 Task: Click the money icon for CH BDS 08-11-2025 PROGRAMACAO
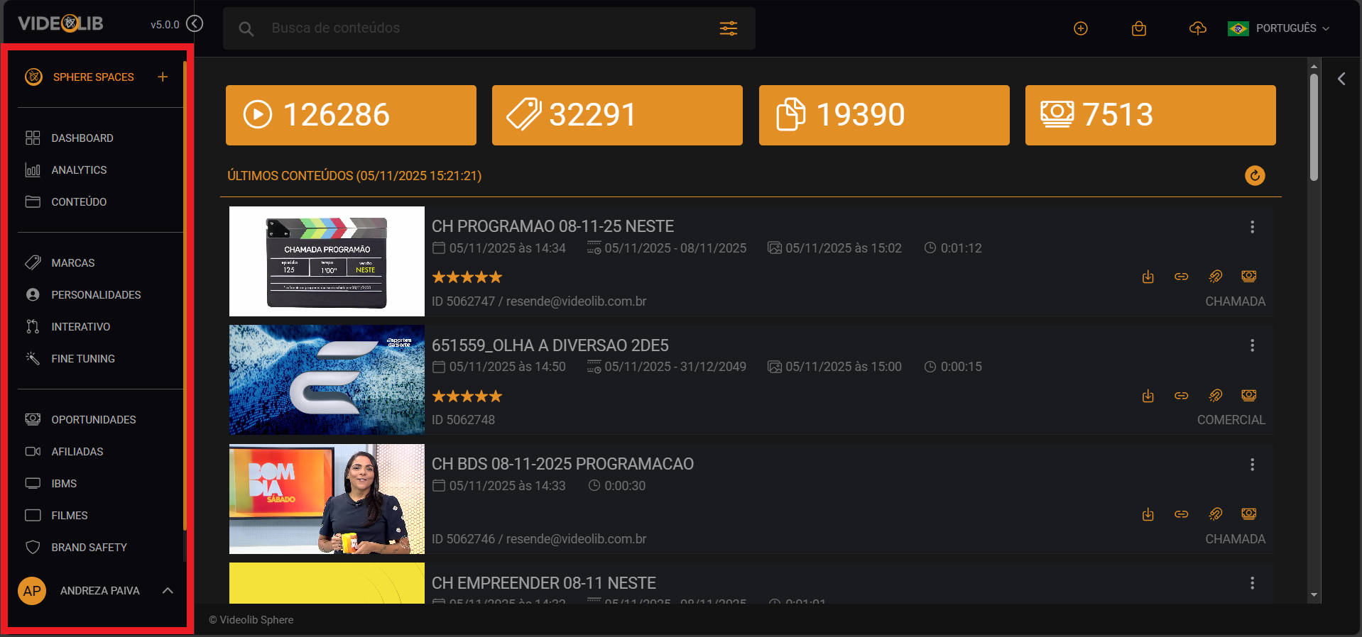[x=1249, y=514]
